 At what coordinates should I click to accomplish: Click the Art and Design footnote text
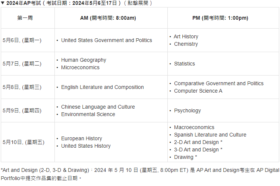140,174
